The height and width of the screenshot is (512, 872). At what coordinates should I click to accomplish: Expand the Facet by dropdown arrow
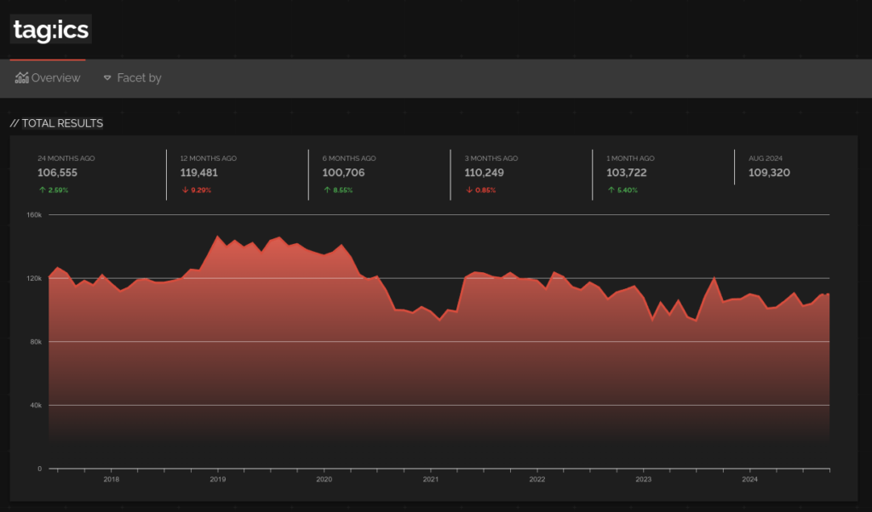coord(107,77)
